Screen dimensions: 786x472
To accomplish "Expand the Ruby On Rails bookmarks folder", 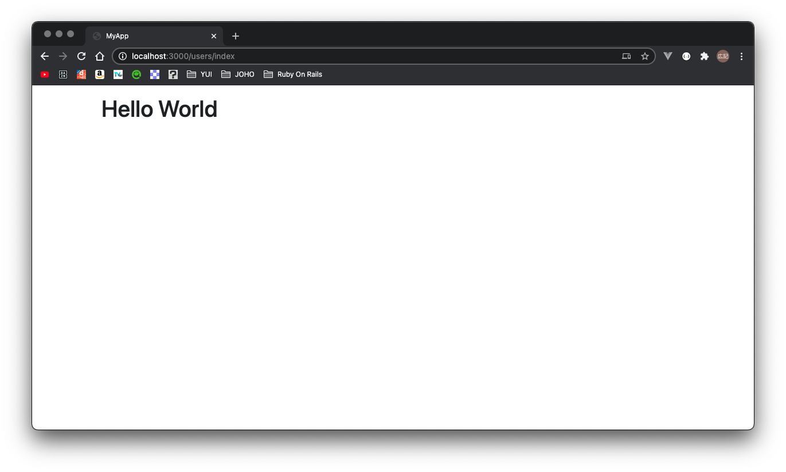I will 292,74.
